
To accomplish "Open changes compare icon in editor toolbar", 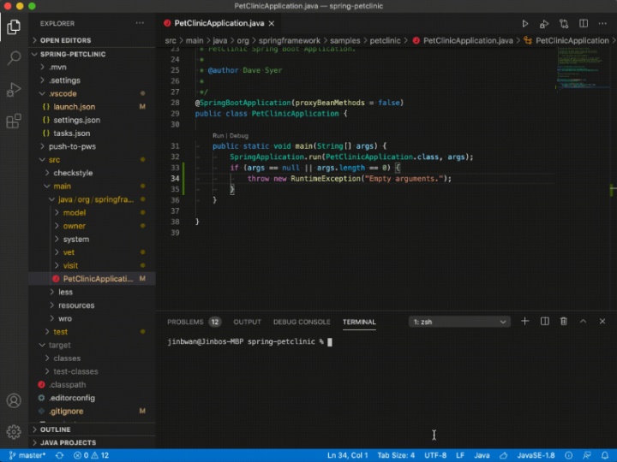I will (x=564, y=24).
